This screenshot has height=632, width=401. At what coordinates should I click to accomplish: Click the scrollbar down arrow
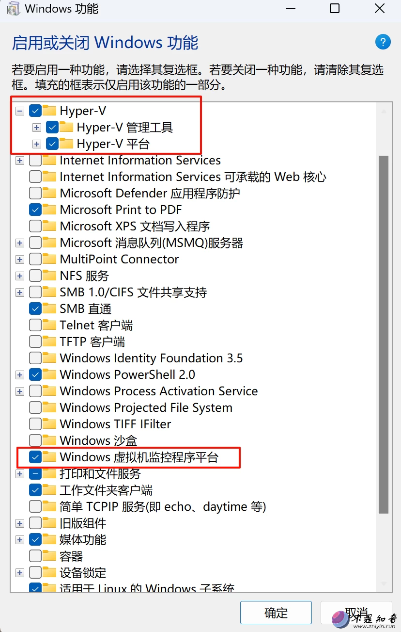coord(384,583)
